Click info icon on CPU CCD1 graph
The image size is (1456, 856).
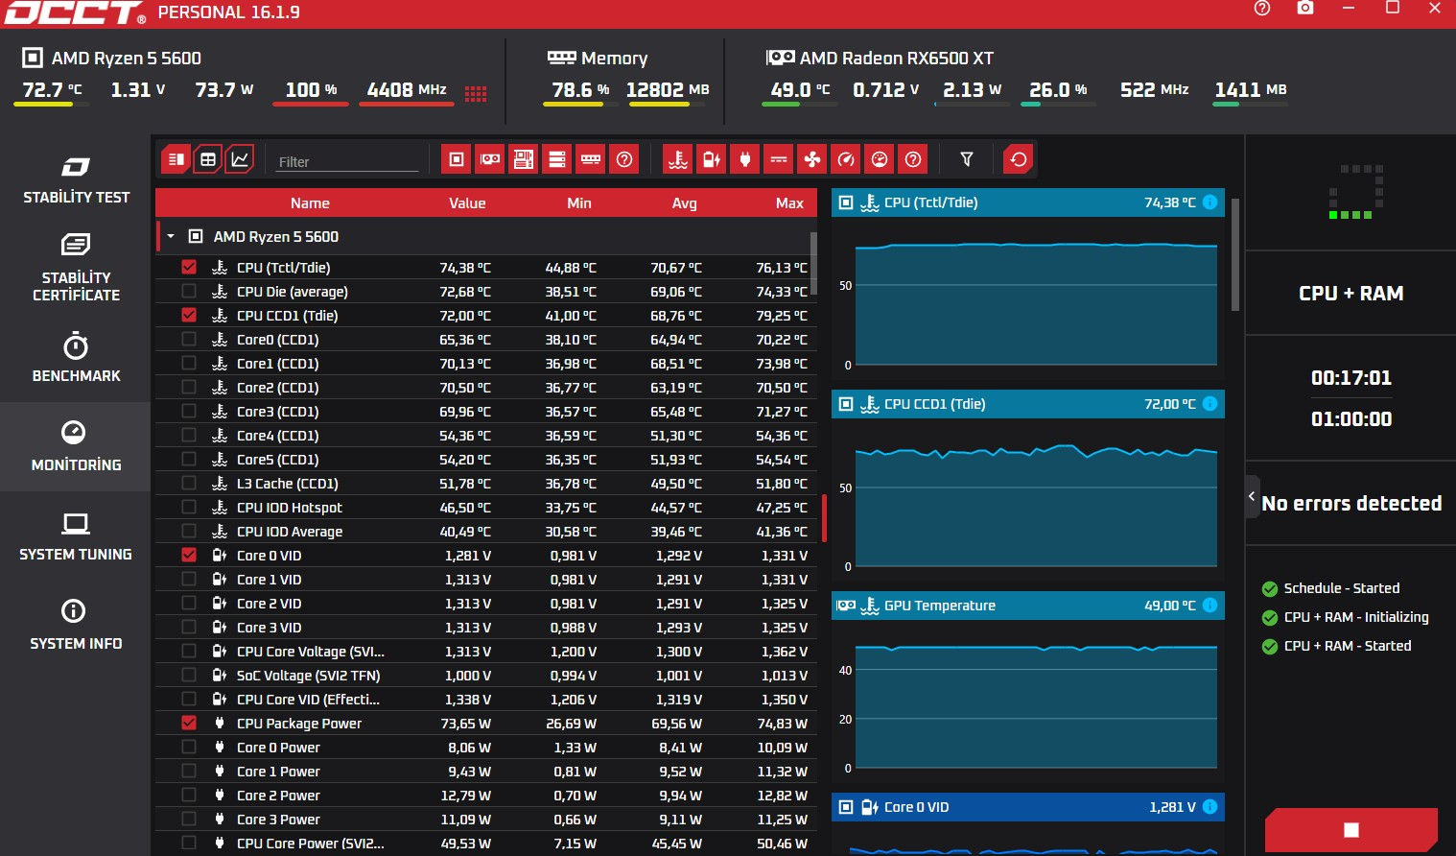click(1210, 404)
